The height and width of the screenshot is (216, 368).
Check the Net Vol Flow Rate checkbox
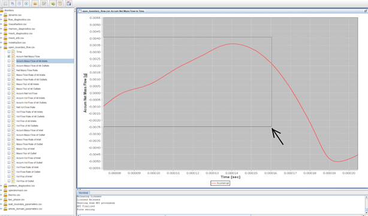point(9,107)
